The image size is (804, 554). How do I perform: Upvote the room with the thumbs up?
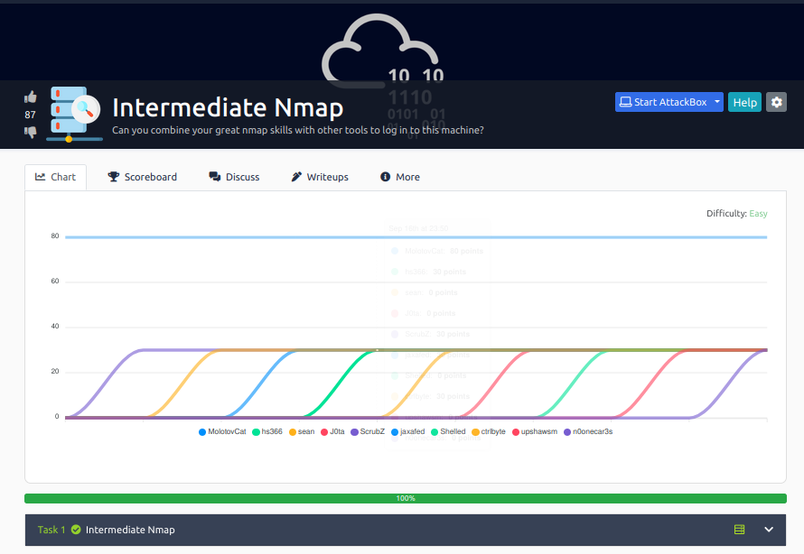coord(30,96)
